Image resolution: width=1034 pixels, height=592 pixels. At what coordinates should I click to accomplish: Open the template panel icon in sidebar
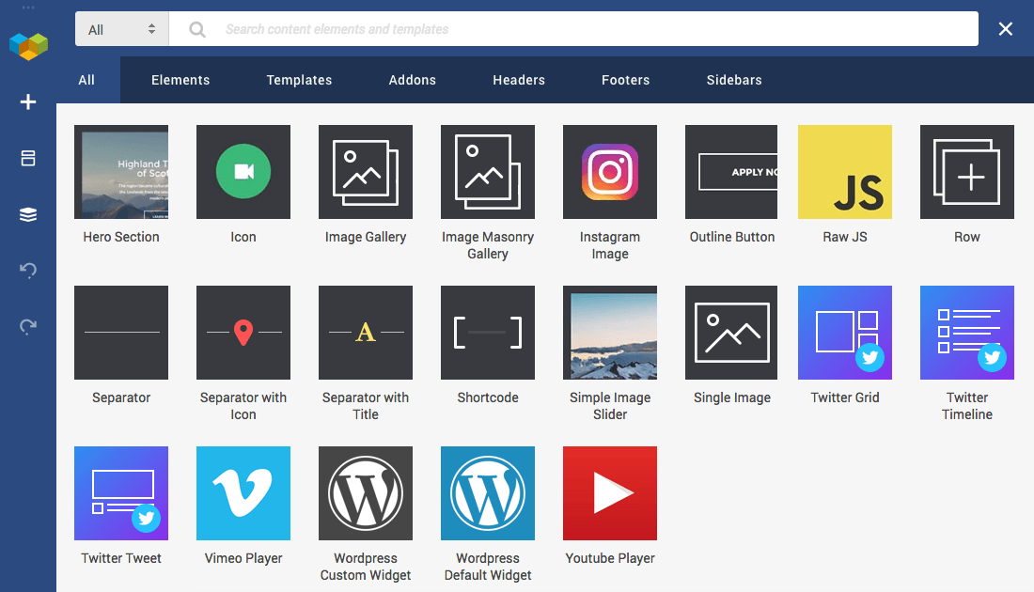pos(27,158)
